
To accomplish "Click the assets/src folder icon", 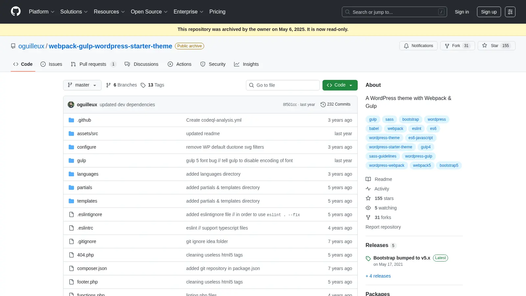I will pyautogui.click(x=71, y=134).
